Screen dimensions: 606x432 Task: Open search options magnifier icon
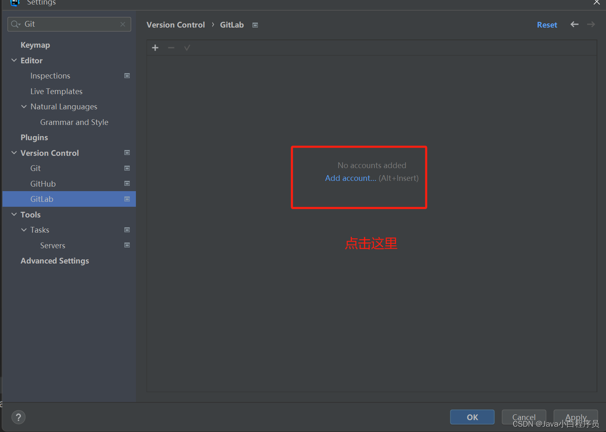point(16,24)
